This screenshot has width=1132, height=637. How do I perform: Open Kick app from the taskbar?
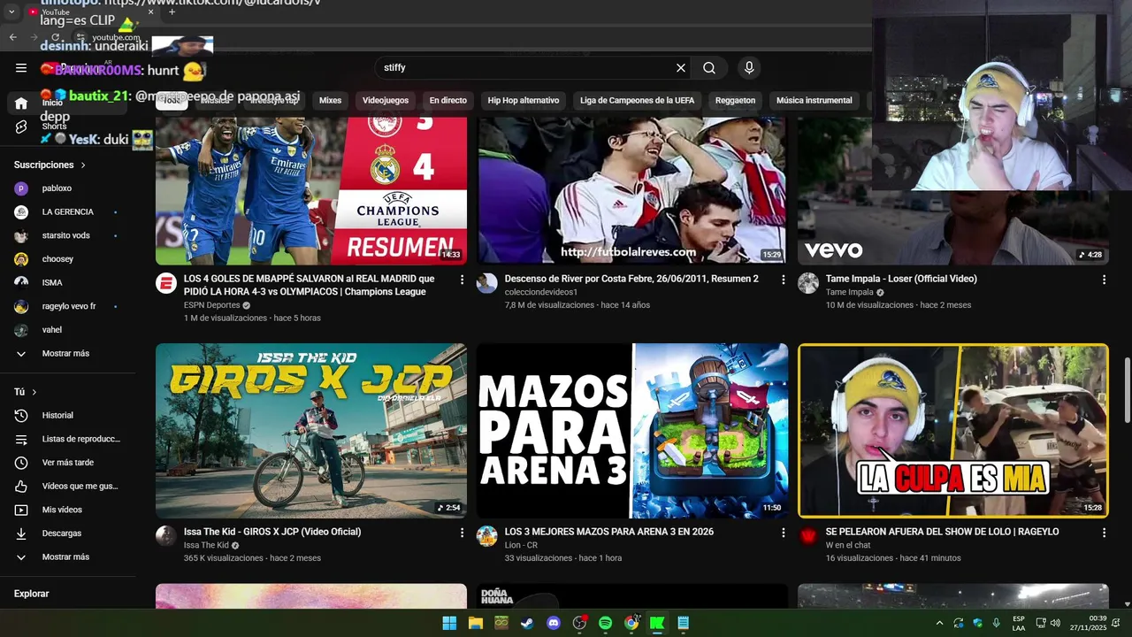coord(657,623)
